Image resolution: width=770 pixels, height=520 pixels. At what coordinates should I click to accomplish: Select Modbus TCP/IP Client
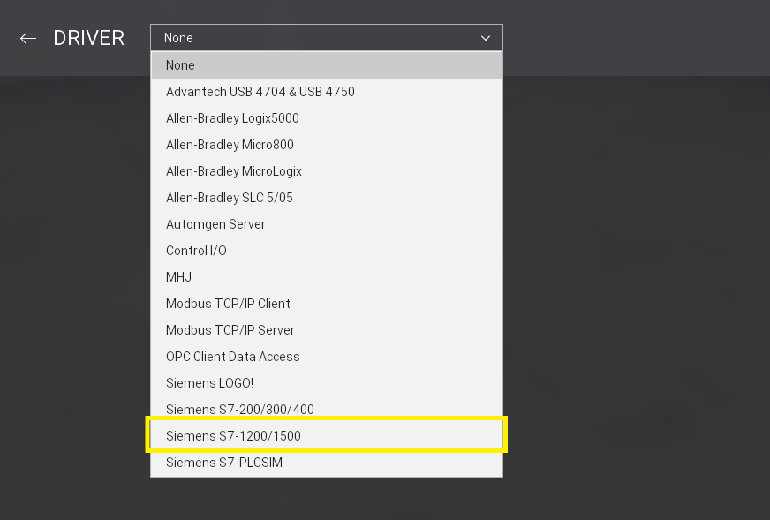(228, 304)
